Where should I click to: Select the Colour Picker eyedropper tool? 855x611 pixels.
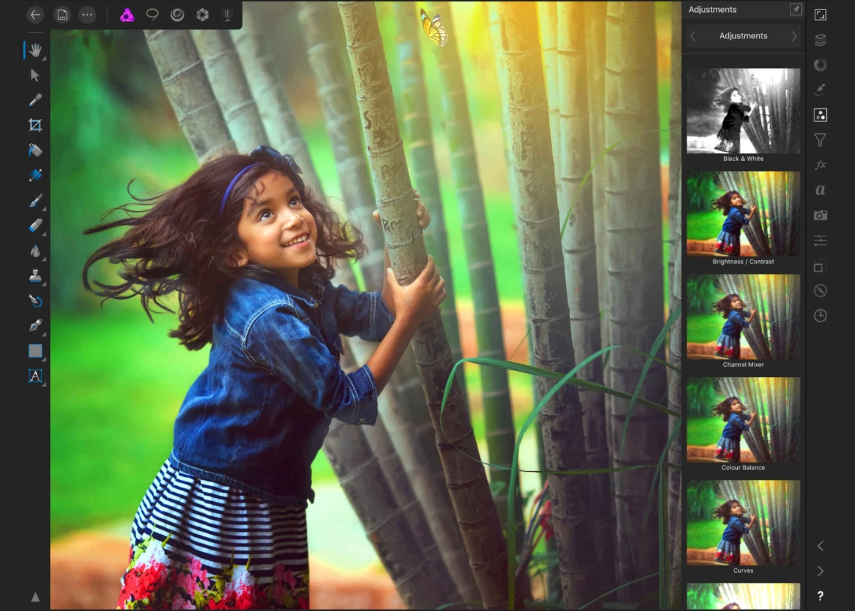tap(35, 100)
